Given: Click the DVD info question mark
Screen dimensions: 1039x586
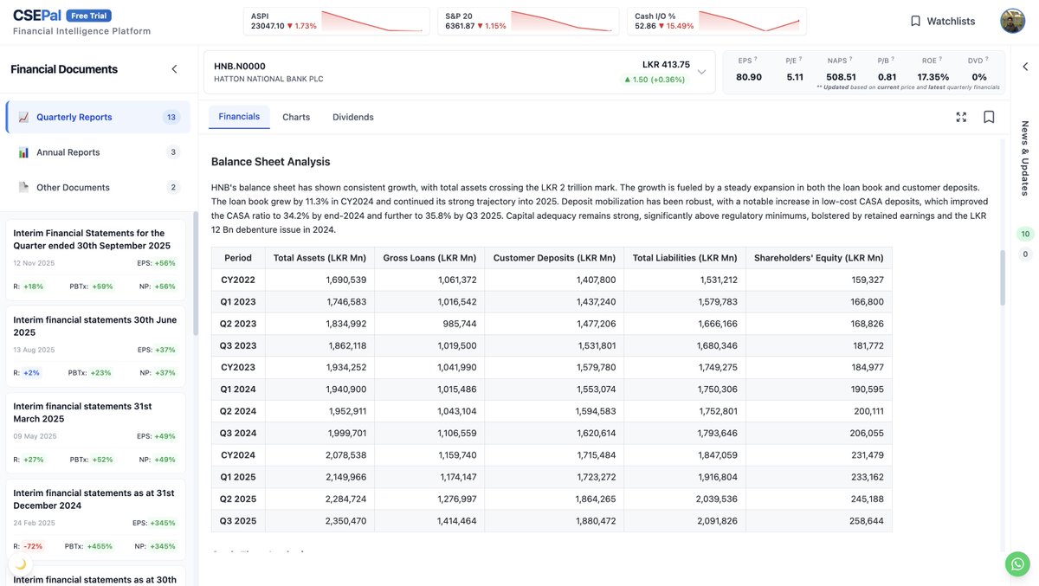Looking at the screenshot, I should (988, 59).
